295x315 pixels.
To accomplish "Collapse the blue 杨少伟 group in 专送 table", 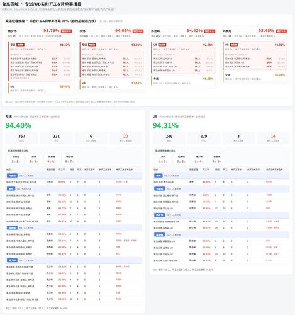I will 74,260.
